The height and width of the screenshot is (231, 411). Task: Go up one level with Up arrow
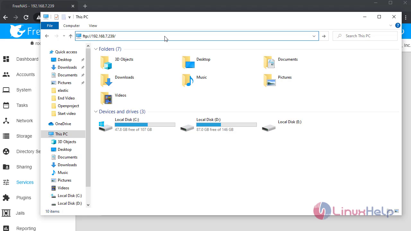coord(71,36)
